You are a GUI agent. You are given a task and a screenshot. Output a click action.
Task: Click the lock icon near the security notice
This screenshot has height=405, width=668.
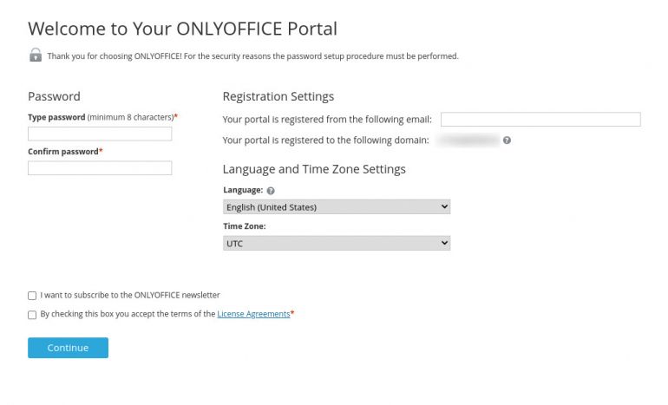pyautogui.click(x=36, y=56)
